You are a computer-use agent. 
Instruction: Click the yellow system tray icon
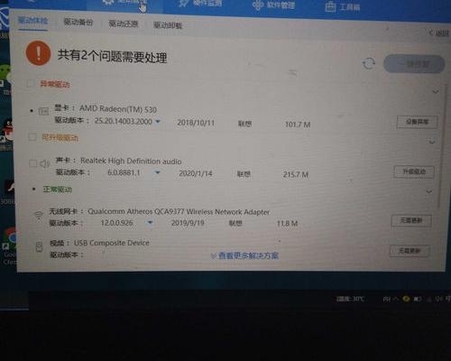[406, 299]
